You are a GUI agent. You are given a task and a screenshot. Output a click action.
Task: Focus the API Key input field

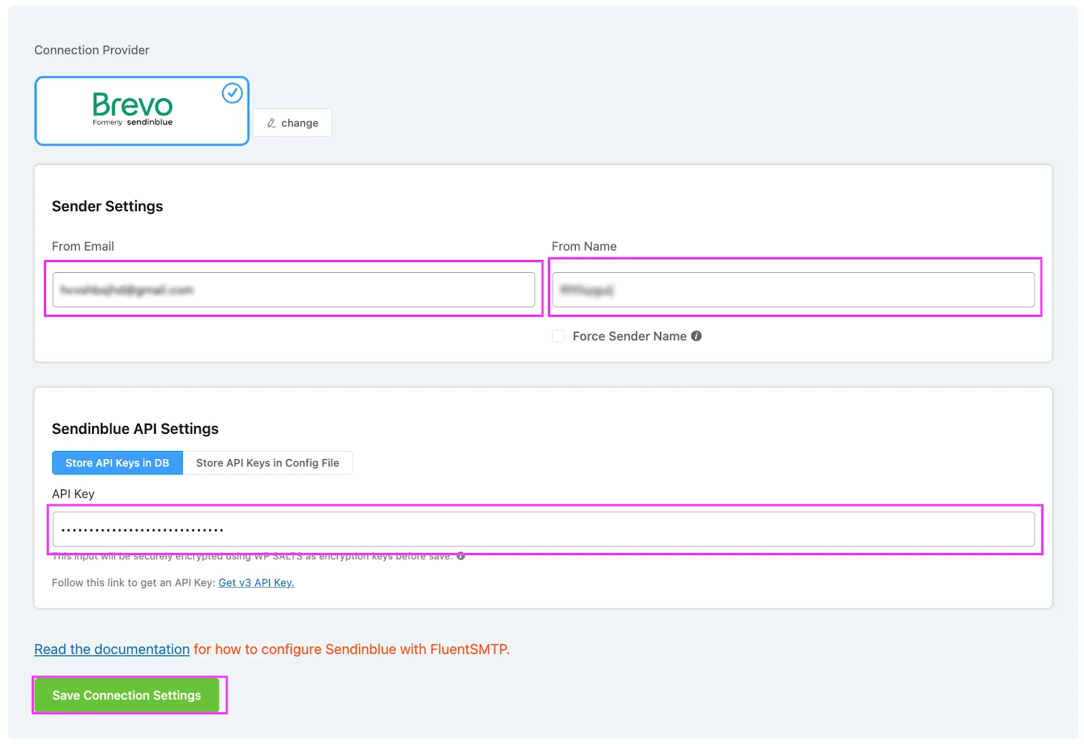tap(543, 529)
